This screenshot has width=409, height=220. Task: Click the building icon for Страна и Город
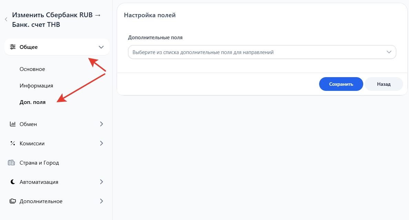pyautogui.click(x=12, y=163)
